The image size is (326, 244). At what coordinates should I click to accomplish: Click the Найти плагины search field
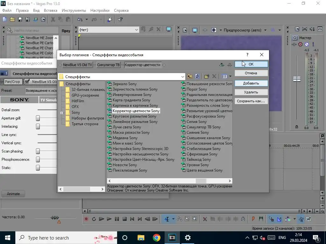(32, 30)
